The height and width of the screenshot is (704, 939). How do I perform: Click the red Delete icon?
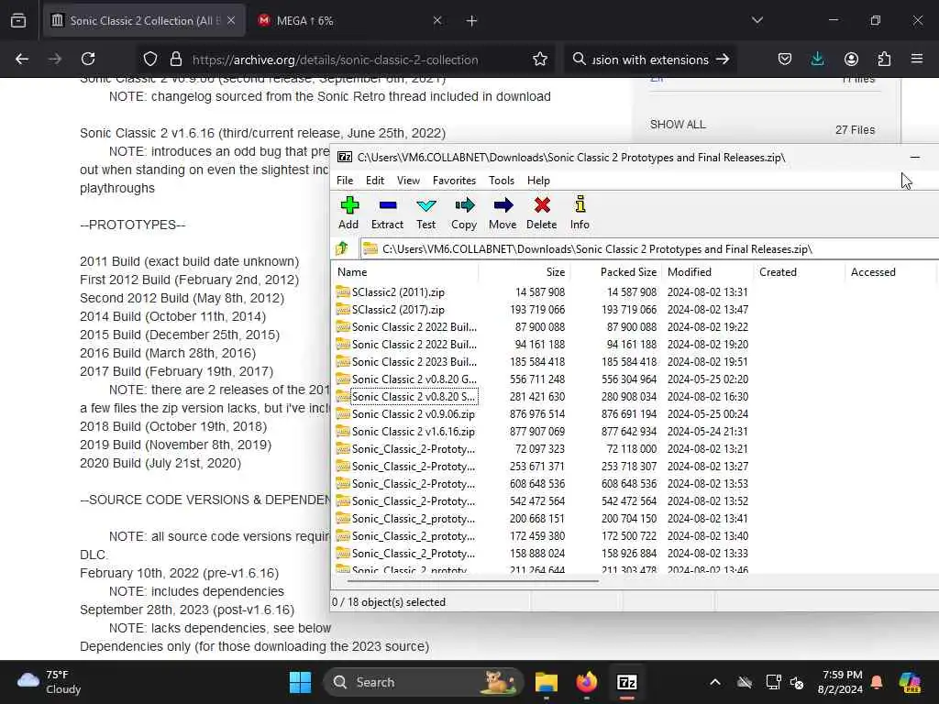(542, 213)
